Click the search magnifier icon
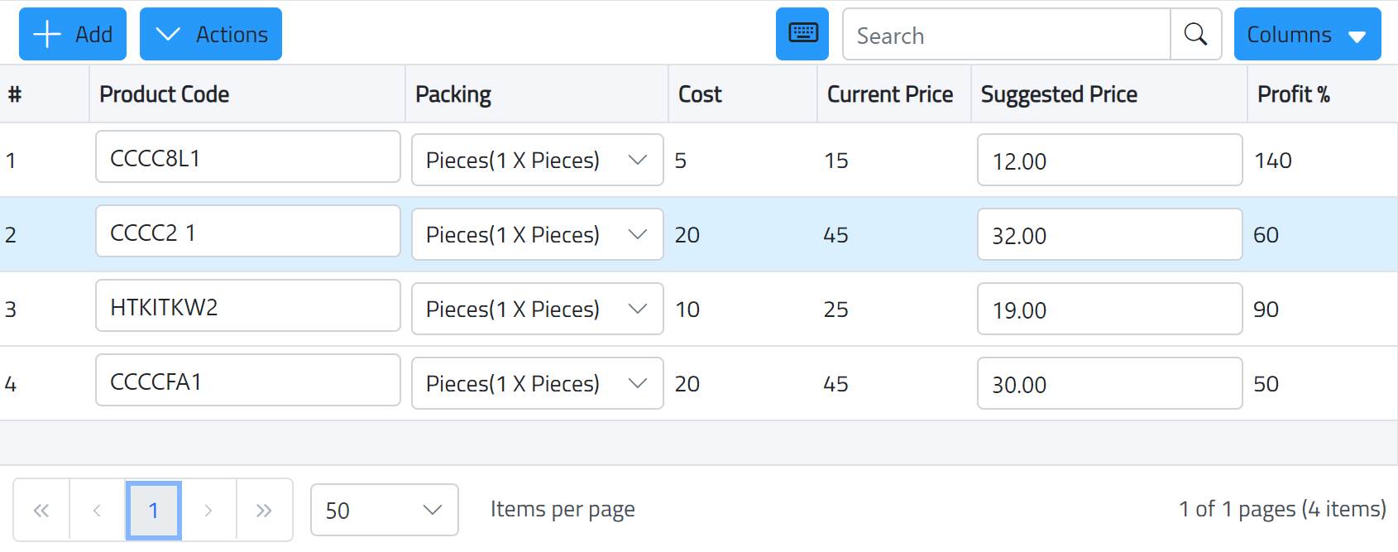The image size is (1398, 552). tap(1195, 34)
